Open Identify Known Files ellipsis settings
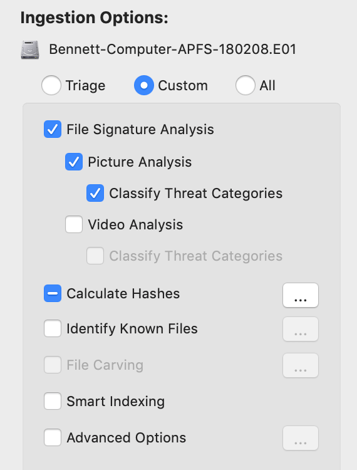357x470 pixels. (301, 329)
